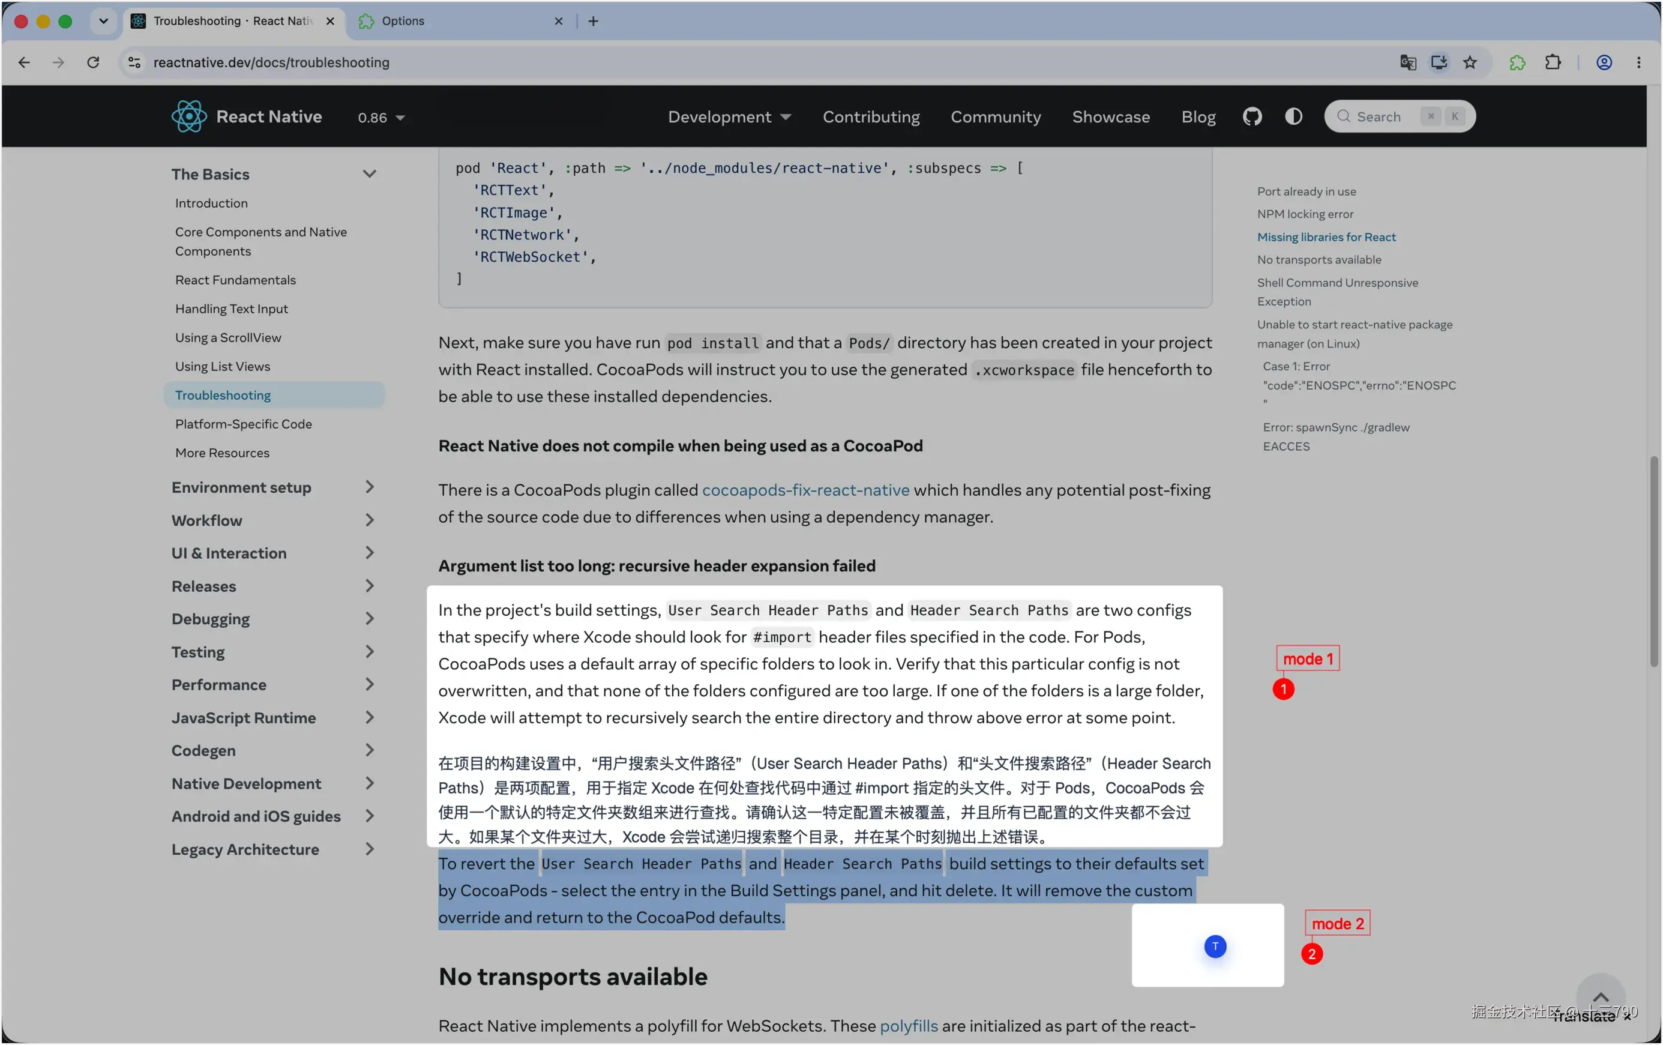Follow the cocoapods-fix-react-native link
1663x1045 pixels.
pos(805,490)
